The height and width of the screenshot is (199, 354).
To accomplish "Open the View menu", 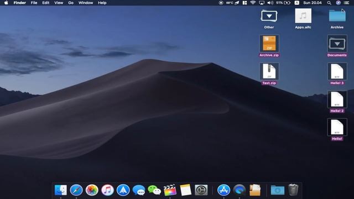I will [59, 3].
